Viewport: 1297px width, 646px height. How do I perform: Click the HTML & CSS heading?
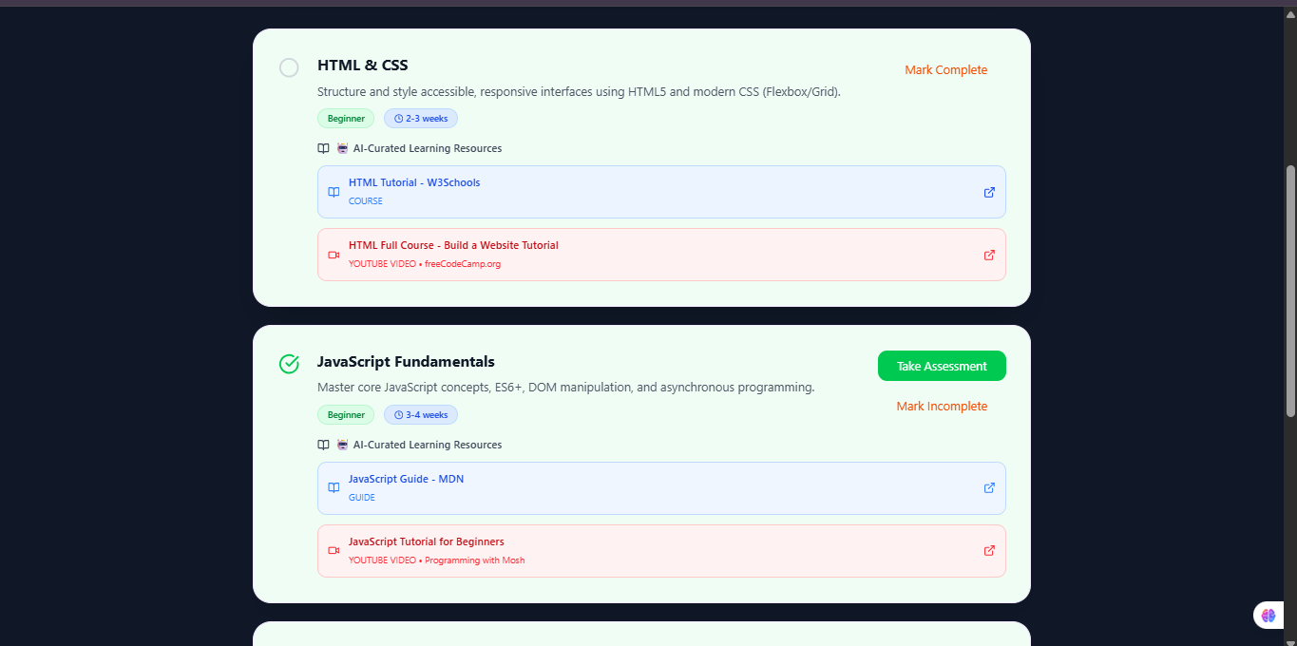coord(363,66)
